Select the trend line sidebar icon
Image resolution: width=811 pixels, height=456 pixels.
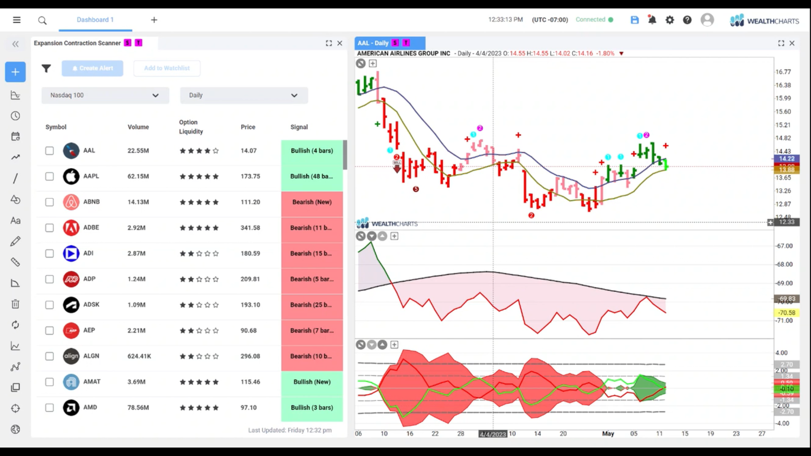15,157
